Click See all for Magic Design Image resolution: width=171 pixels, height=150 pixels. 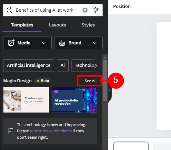tap(90, 81)
